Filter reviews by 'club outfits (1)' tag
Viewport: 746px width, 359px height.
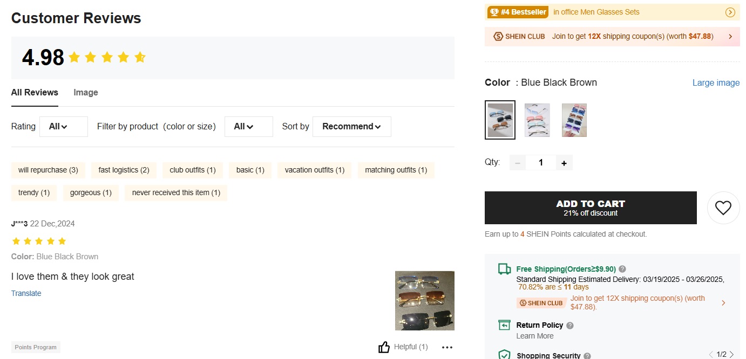193,170
